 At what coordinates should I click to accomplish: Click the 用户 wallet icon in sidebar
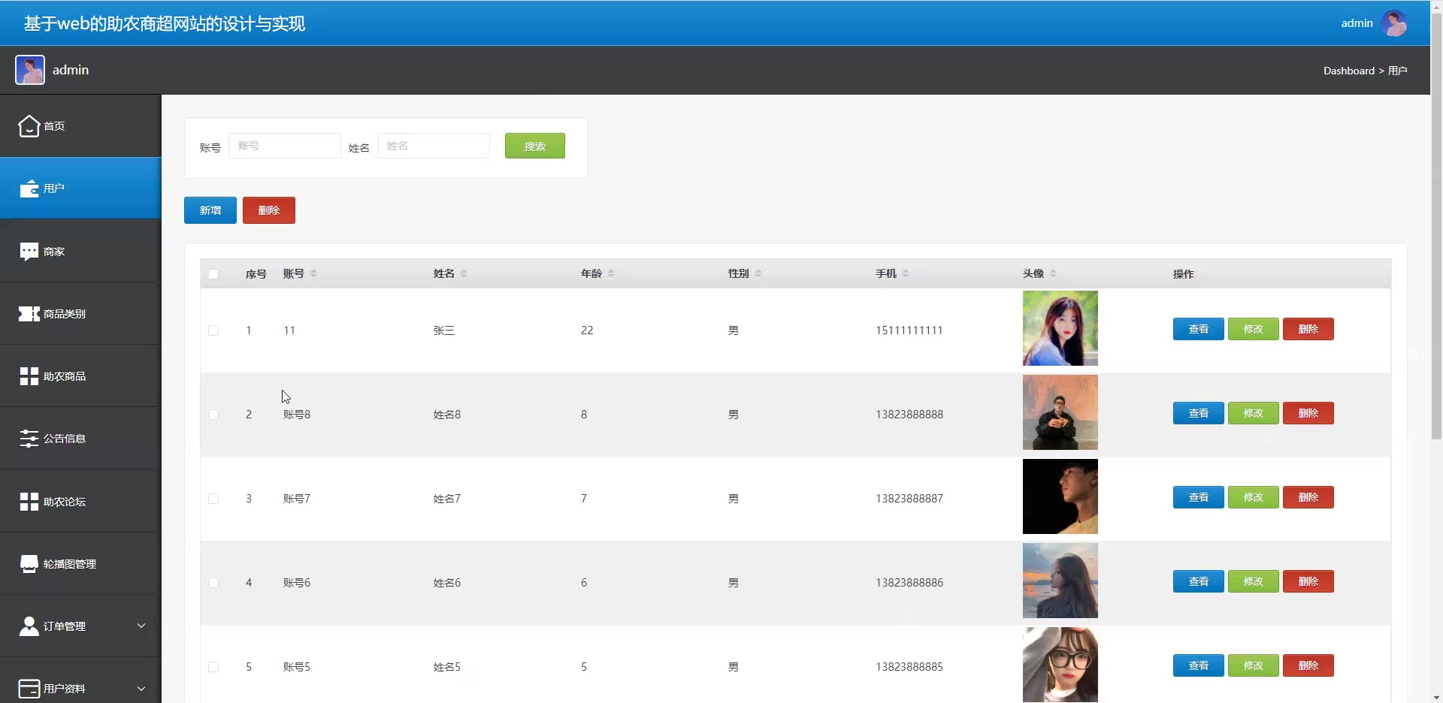click(29, 189)
